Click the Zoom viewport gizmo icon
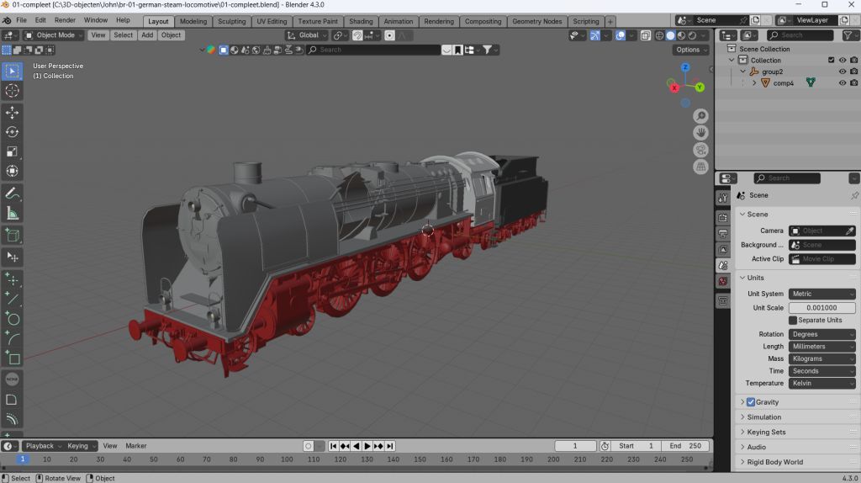Screen dimensions: 861x483 [700, 116]
